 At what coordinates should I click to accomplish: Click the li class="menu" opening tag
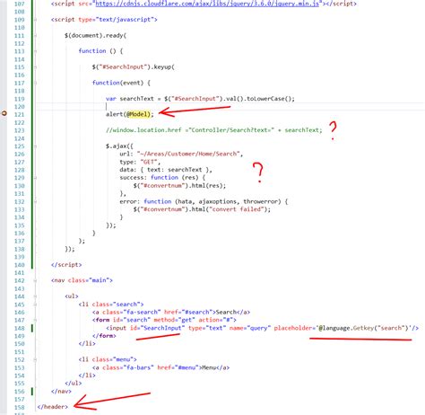pos(108,359)
